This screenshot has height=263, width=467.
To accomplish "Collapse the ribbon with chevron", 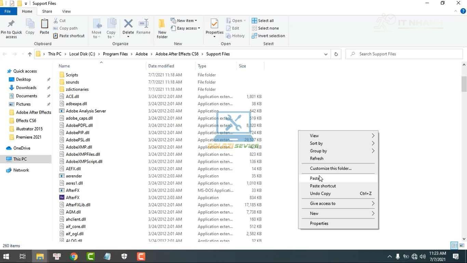I will [456, 11].
